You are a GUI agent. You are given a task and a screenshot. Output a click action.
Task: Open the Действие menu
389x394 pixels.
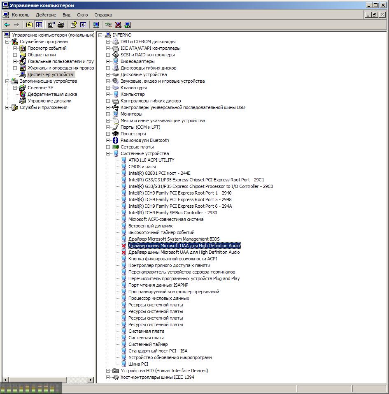pos(46,15)
